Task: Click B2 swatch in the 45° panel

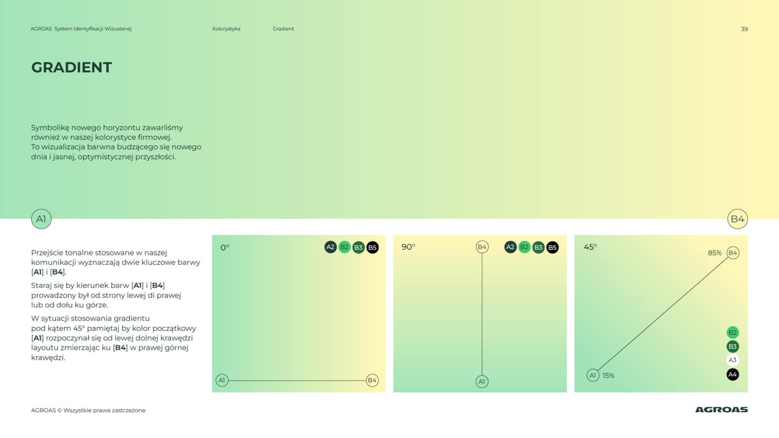Action: coord(733,332)
